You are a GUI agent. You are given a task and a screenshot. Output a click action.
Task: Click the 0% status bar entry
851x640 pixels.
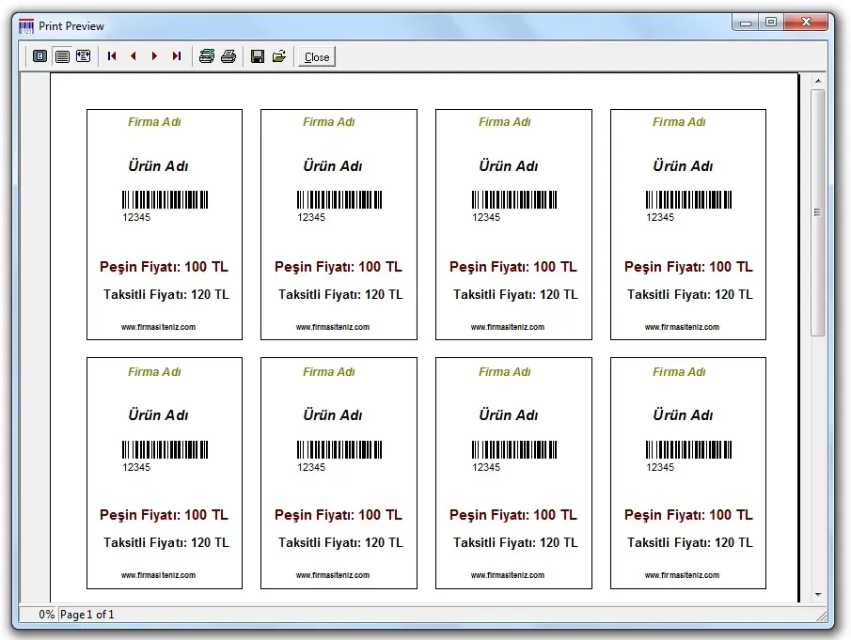click(46, 615)
